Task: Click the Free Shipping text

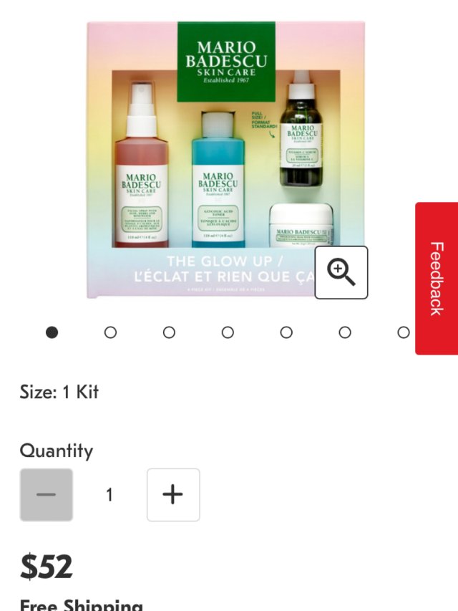Action: (x=81, y=605)
